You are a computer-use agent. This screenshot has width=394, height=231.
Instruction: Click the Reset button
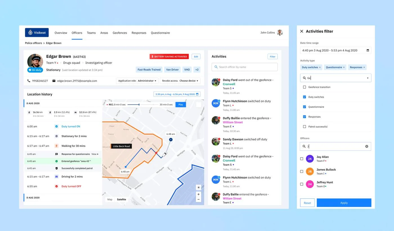[x=307, y=203]
